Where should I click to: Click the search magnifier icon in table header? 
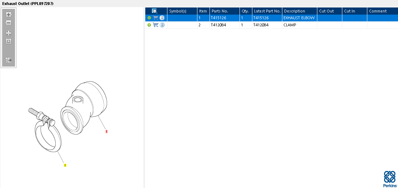[154, 11]
